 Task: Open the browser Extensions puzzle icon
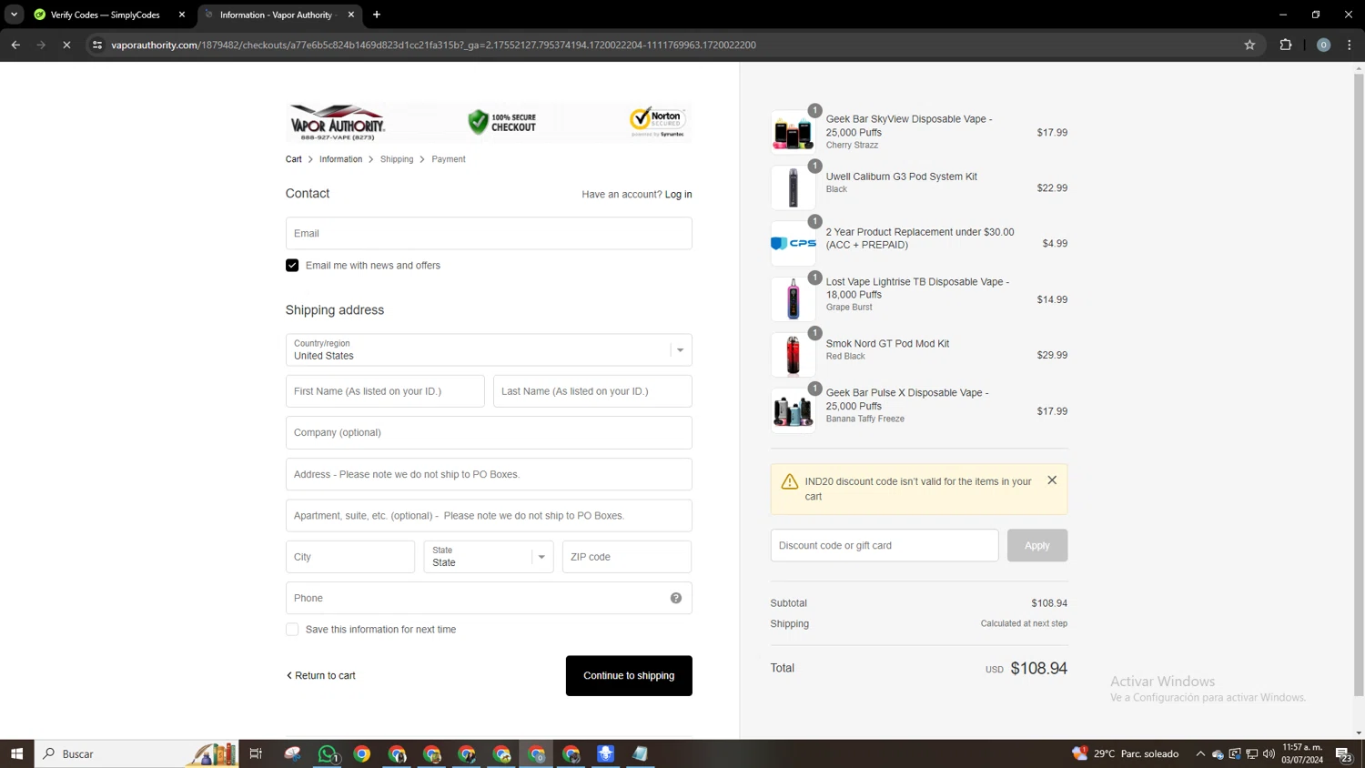[x=1286, y=45]
